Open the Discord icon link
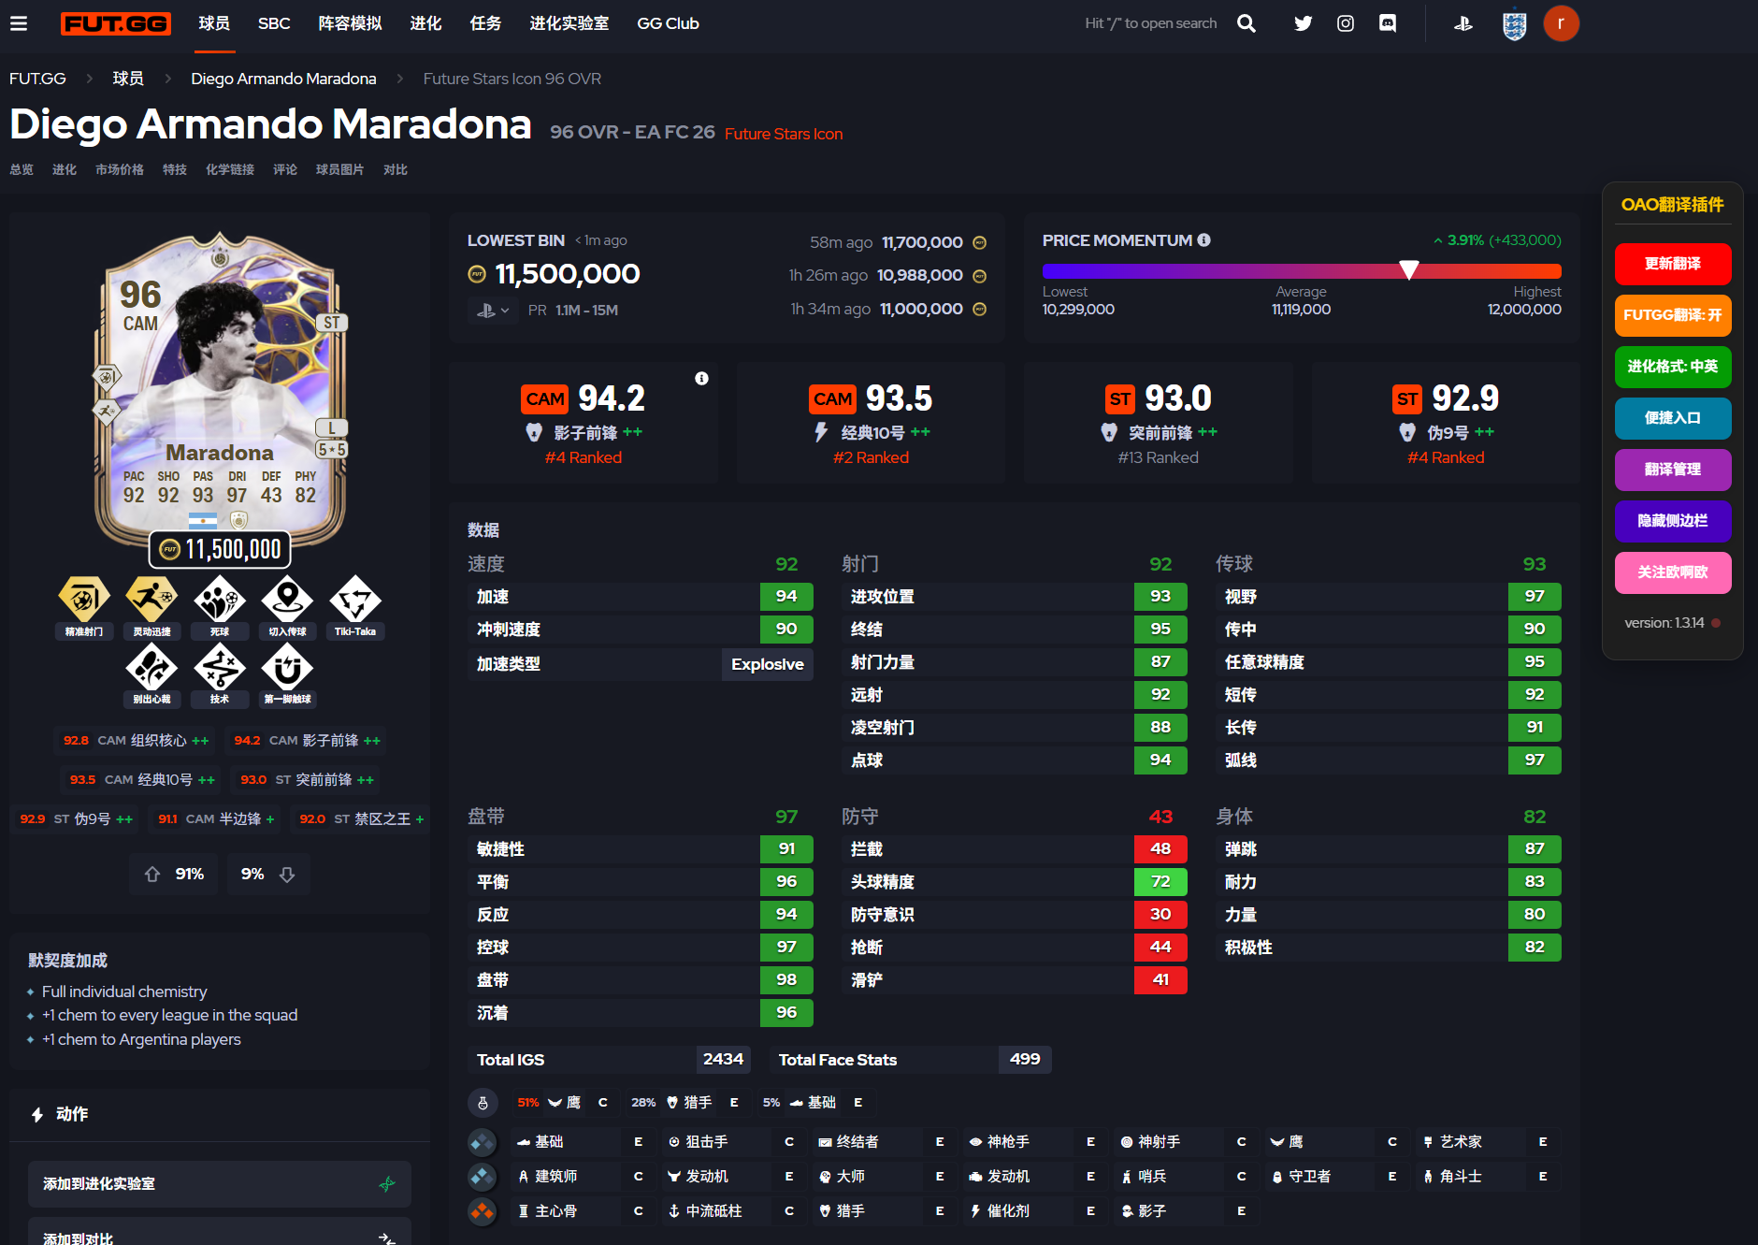 click(1388, 23)
